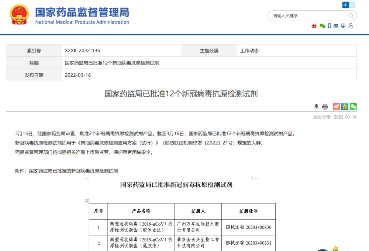Click the table move handle icon
Image resolution: width=369 pixels, height=251 pixels.
[87, 201]
